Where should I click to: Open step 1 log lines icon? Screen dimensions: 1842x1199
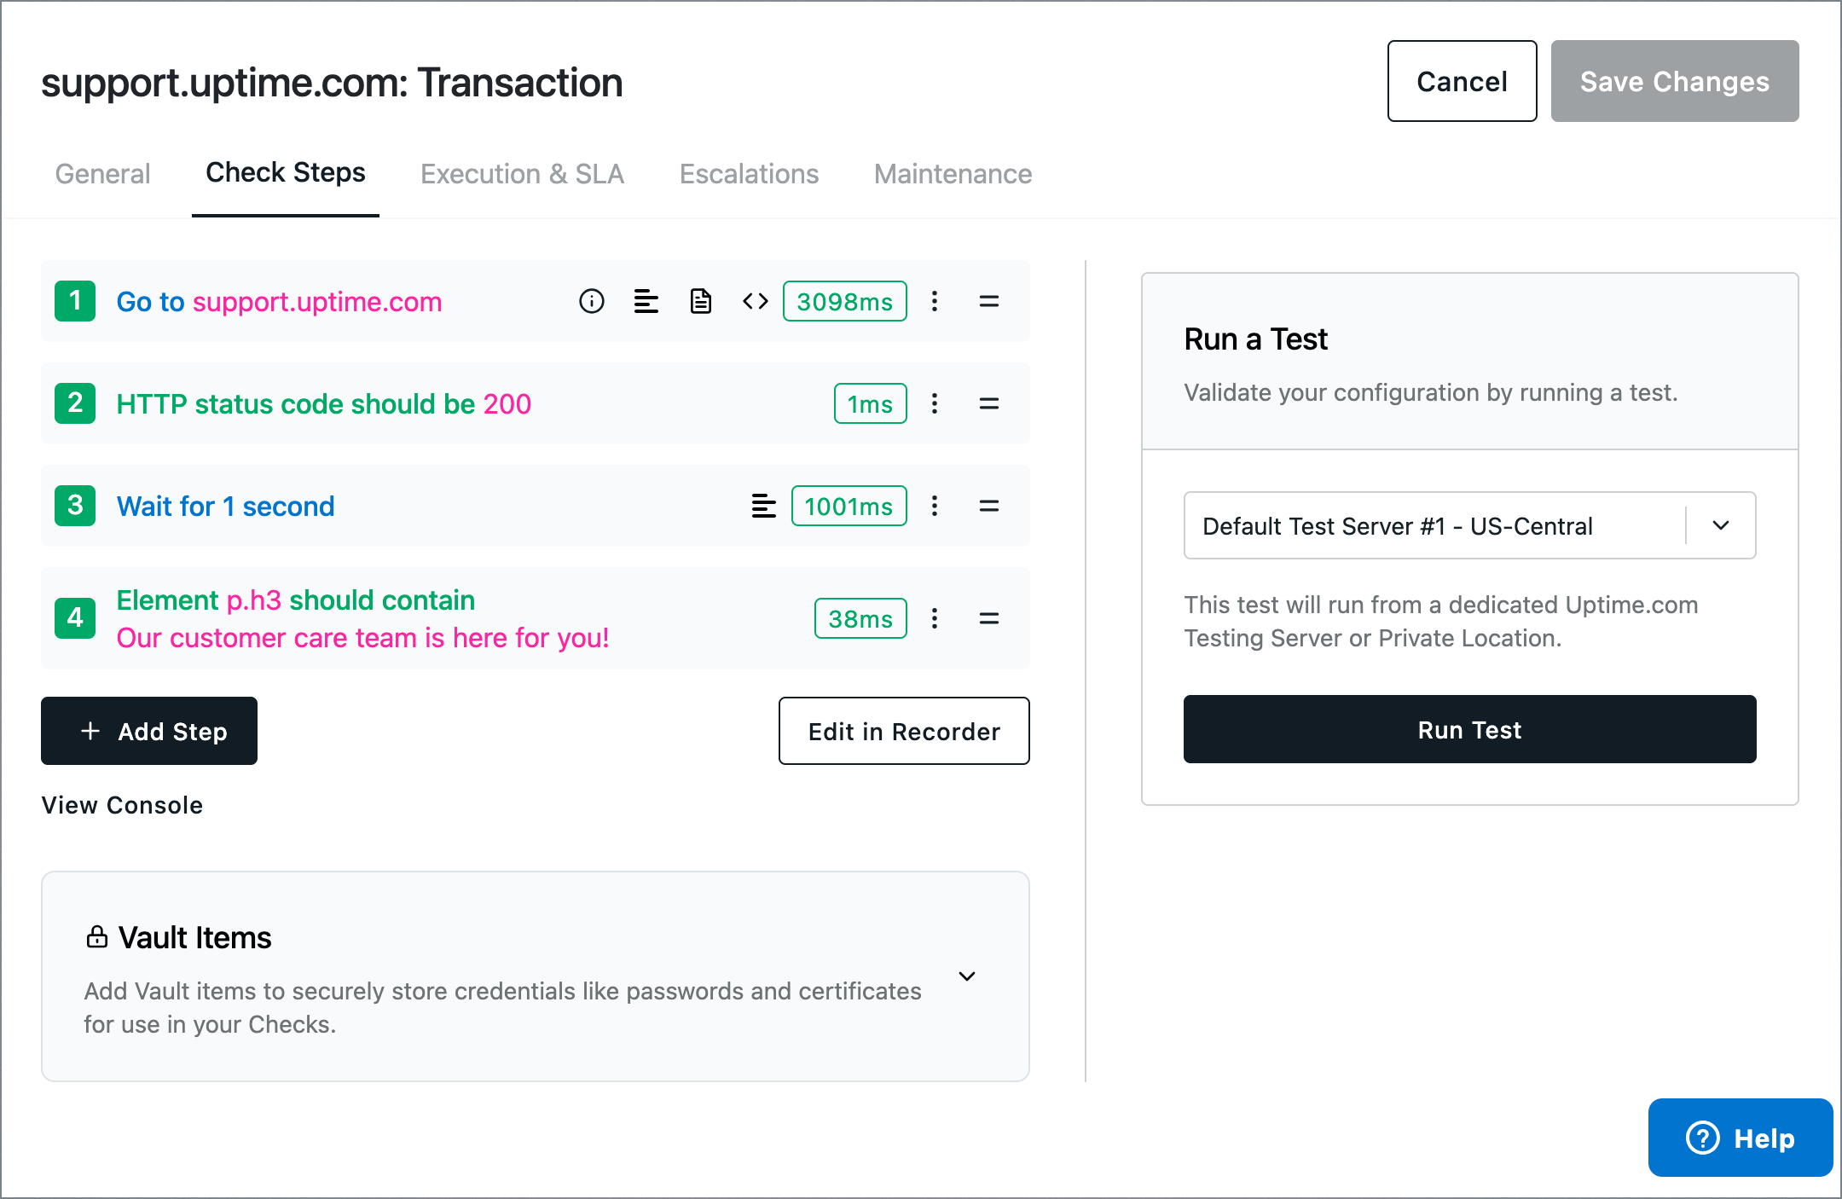646,301
